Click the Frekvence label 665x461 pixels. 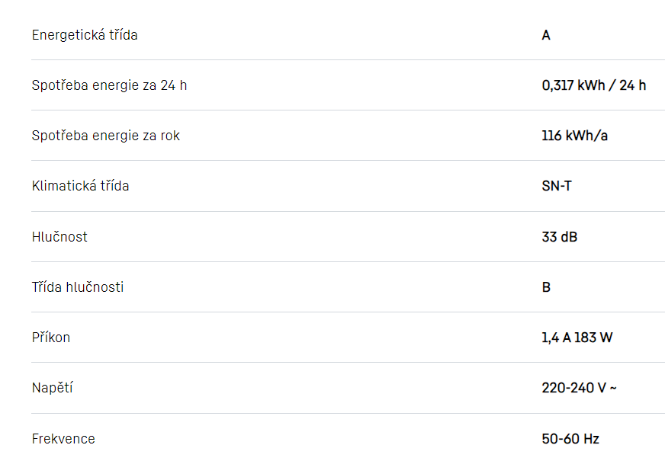click(x=63, y=439)
